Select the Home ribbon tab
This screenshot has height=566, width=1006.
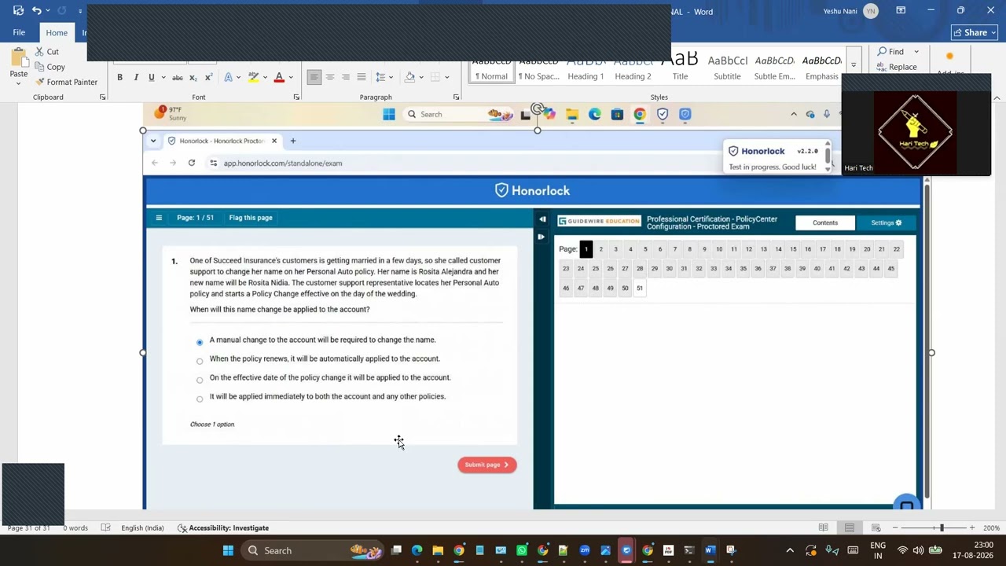point(57,33)
